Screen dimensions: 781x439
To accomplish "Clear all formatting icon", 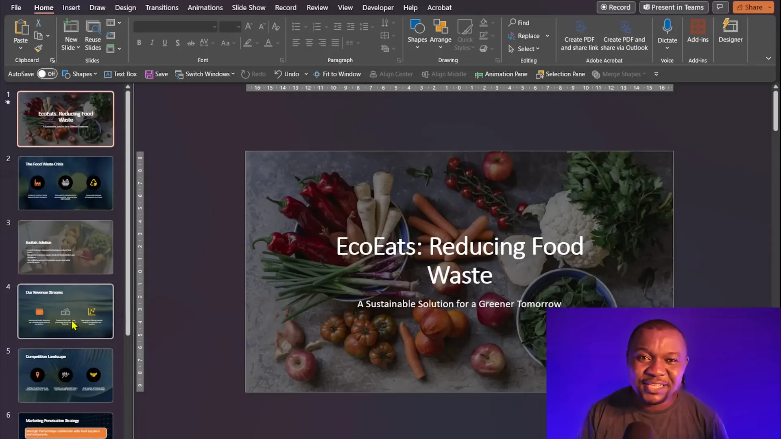I will point(276,27).
